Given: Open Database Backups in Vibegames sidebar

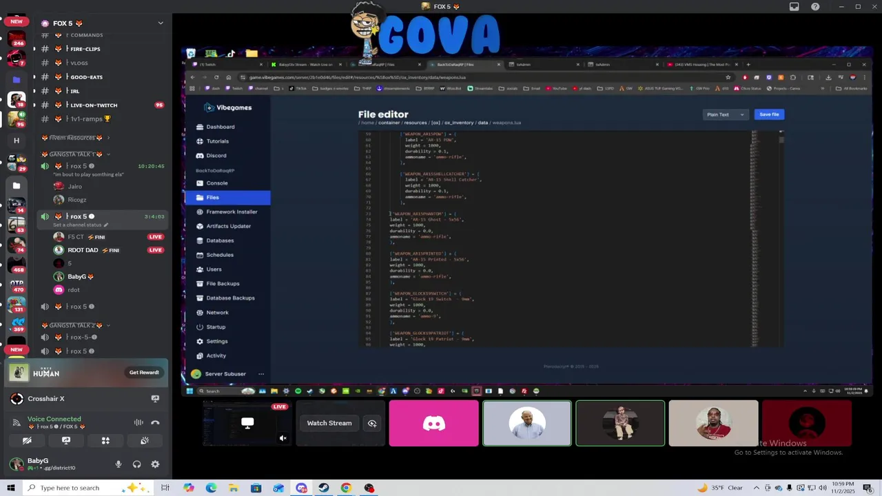Looking at the screenshot, I should [230, 298].
